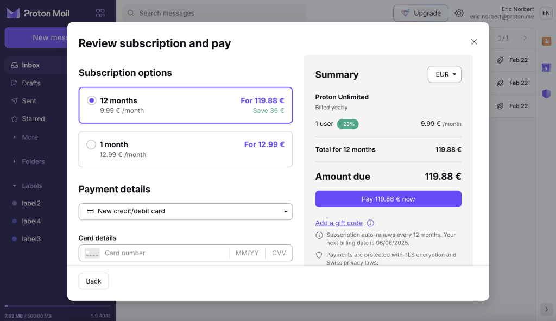Open the New credit/debit card dropdown
This screenshot has width=556, height=321.
tap(186, 211)
